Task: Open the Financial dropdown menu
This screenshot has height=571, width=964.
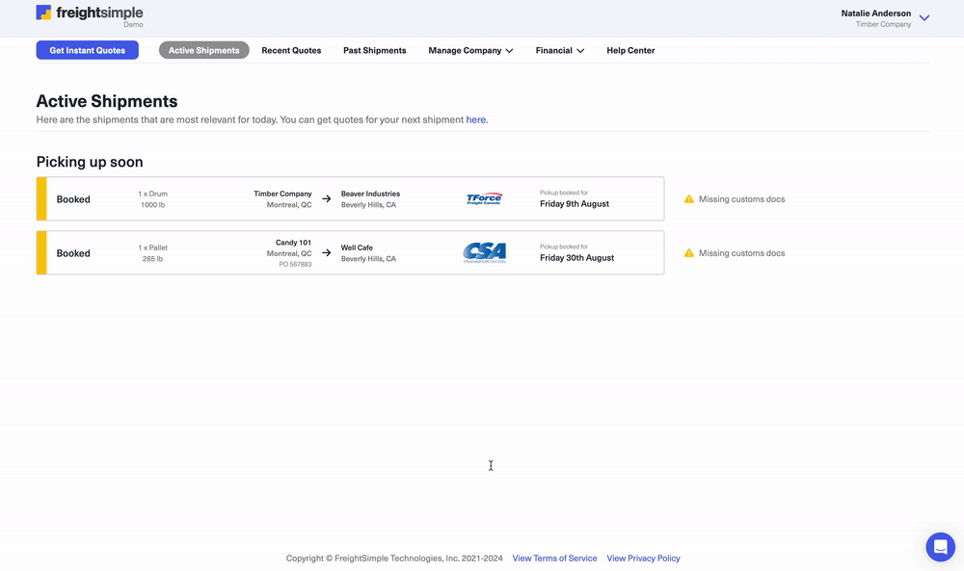Action: click(x=560, y=50)
